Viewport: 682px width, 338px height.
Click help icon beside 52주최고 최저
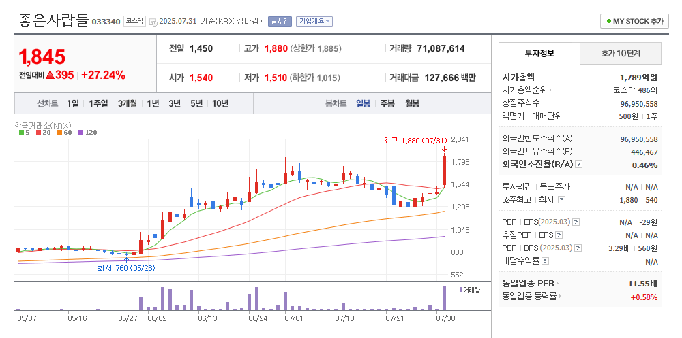point(561,200)
